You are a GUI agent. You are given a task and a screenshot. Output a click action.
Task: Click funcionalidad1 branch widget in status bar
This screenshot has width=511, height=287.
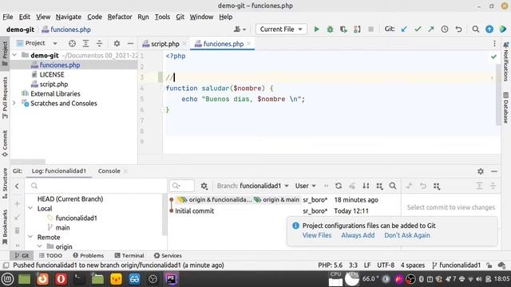[456, 265]
